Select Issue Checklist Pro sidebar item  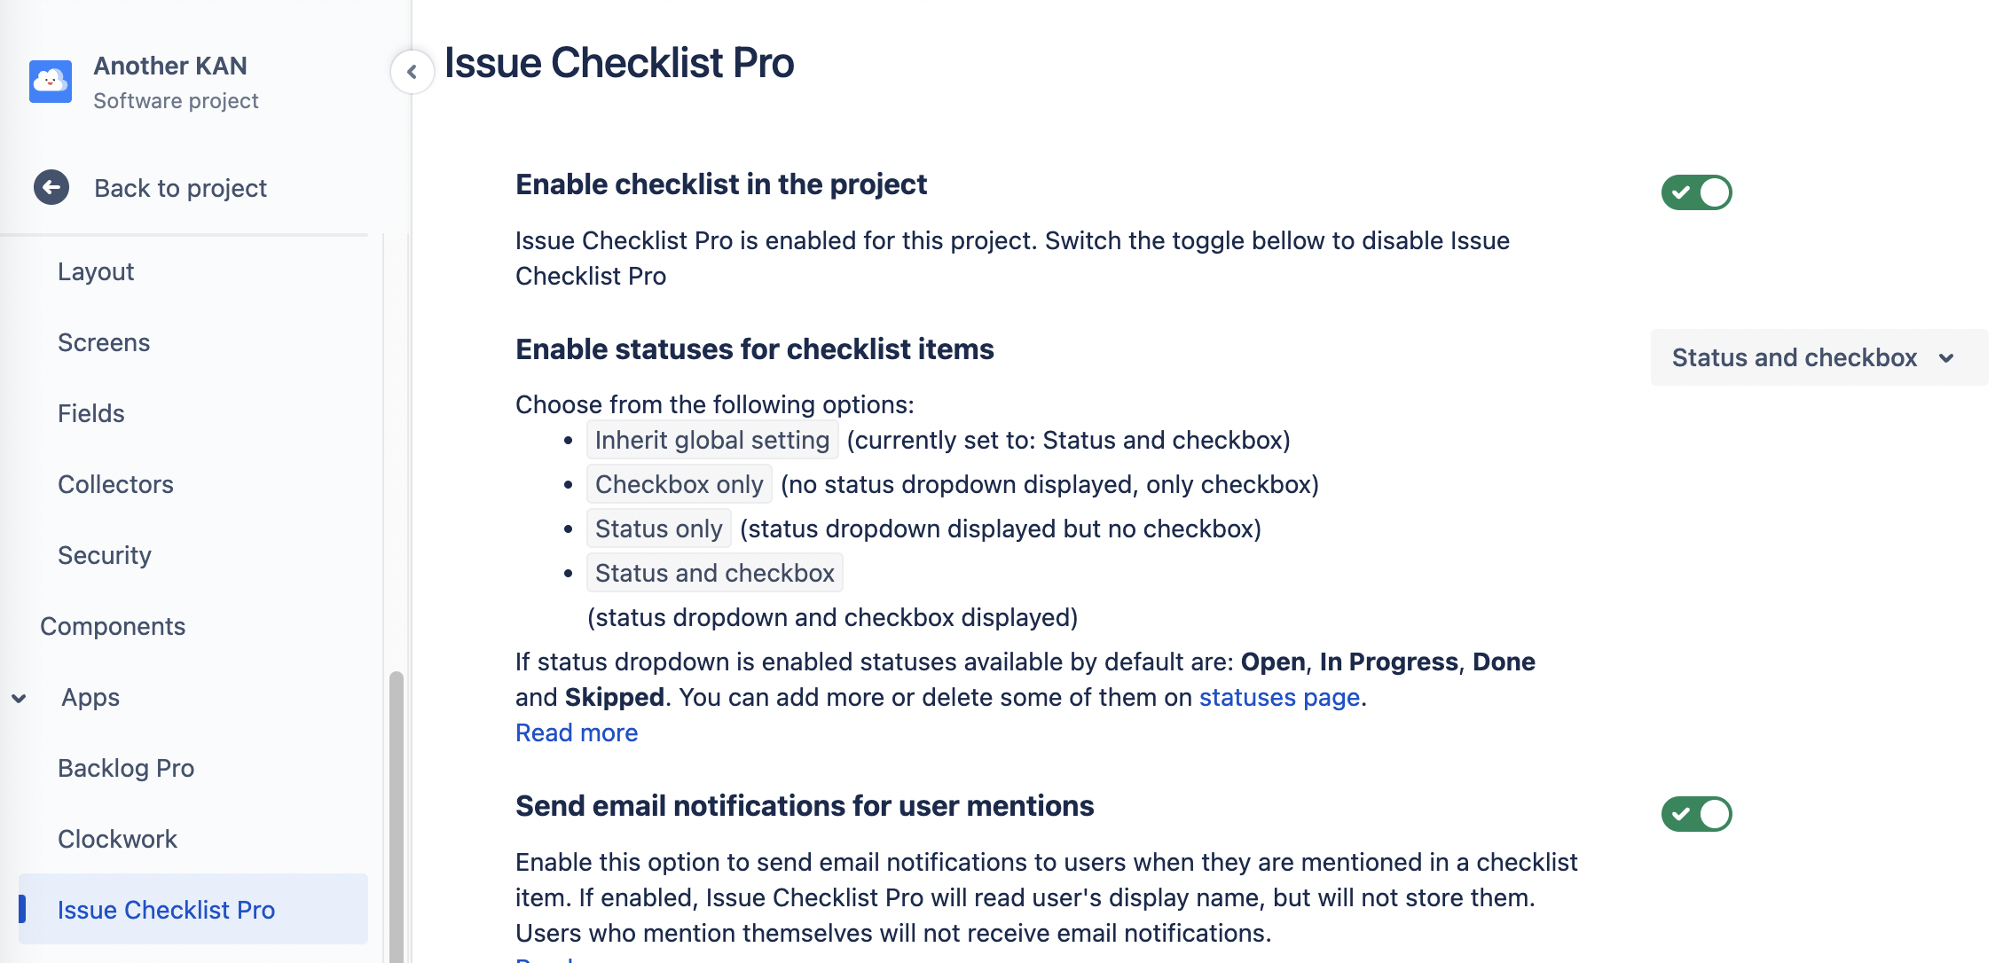click(166, 910)
